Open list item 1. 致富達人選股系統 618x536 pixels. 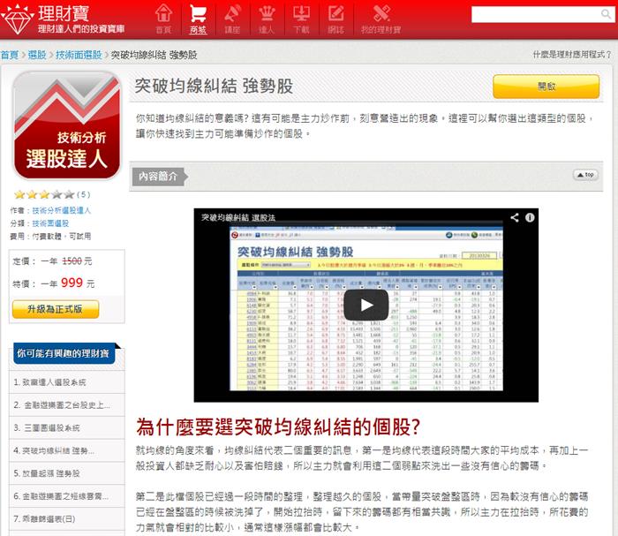click(x=66, y=381)
